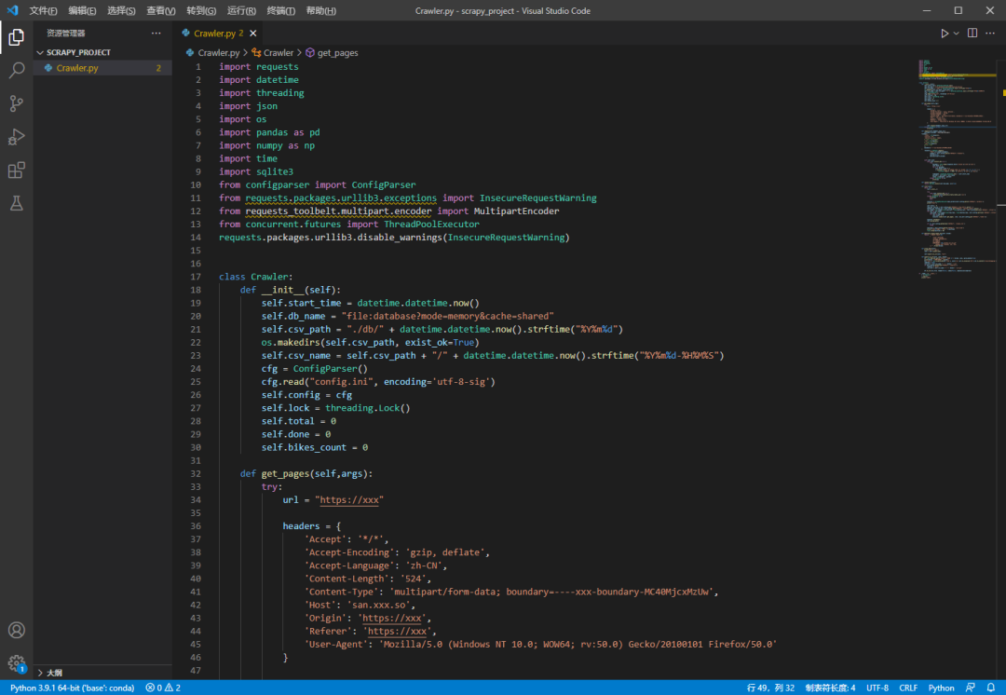Open the 查看(V) menu
The width and height of the screenshot is (1006, 695).
coord(161,11)
